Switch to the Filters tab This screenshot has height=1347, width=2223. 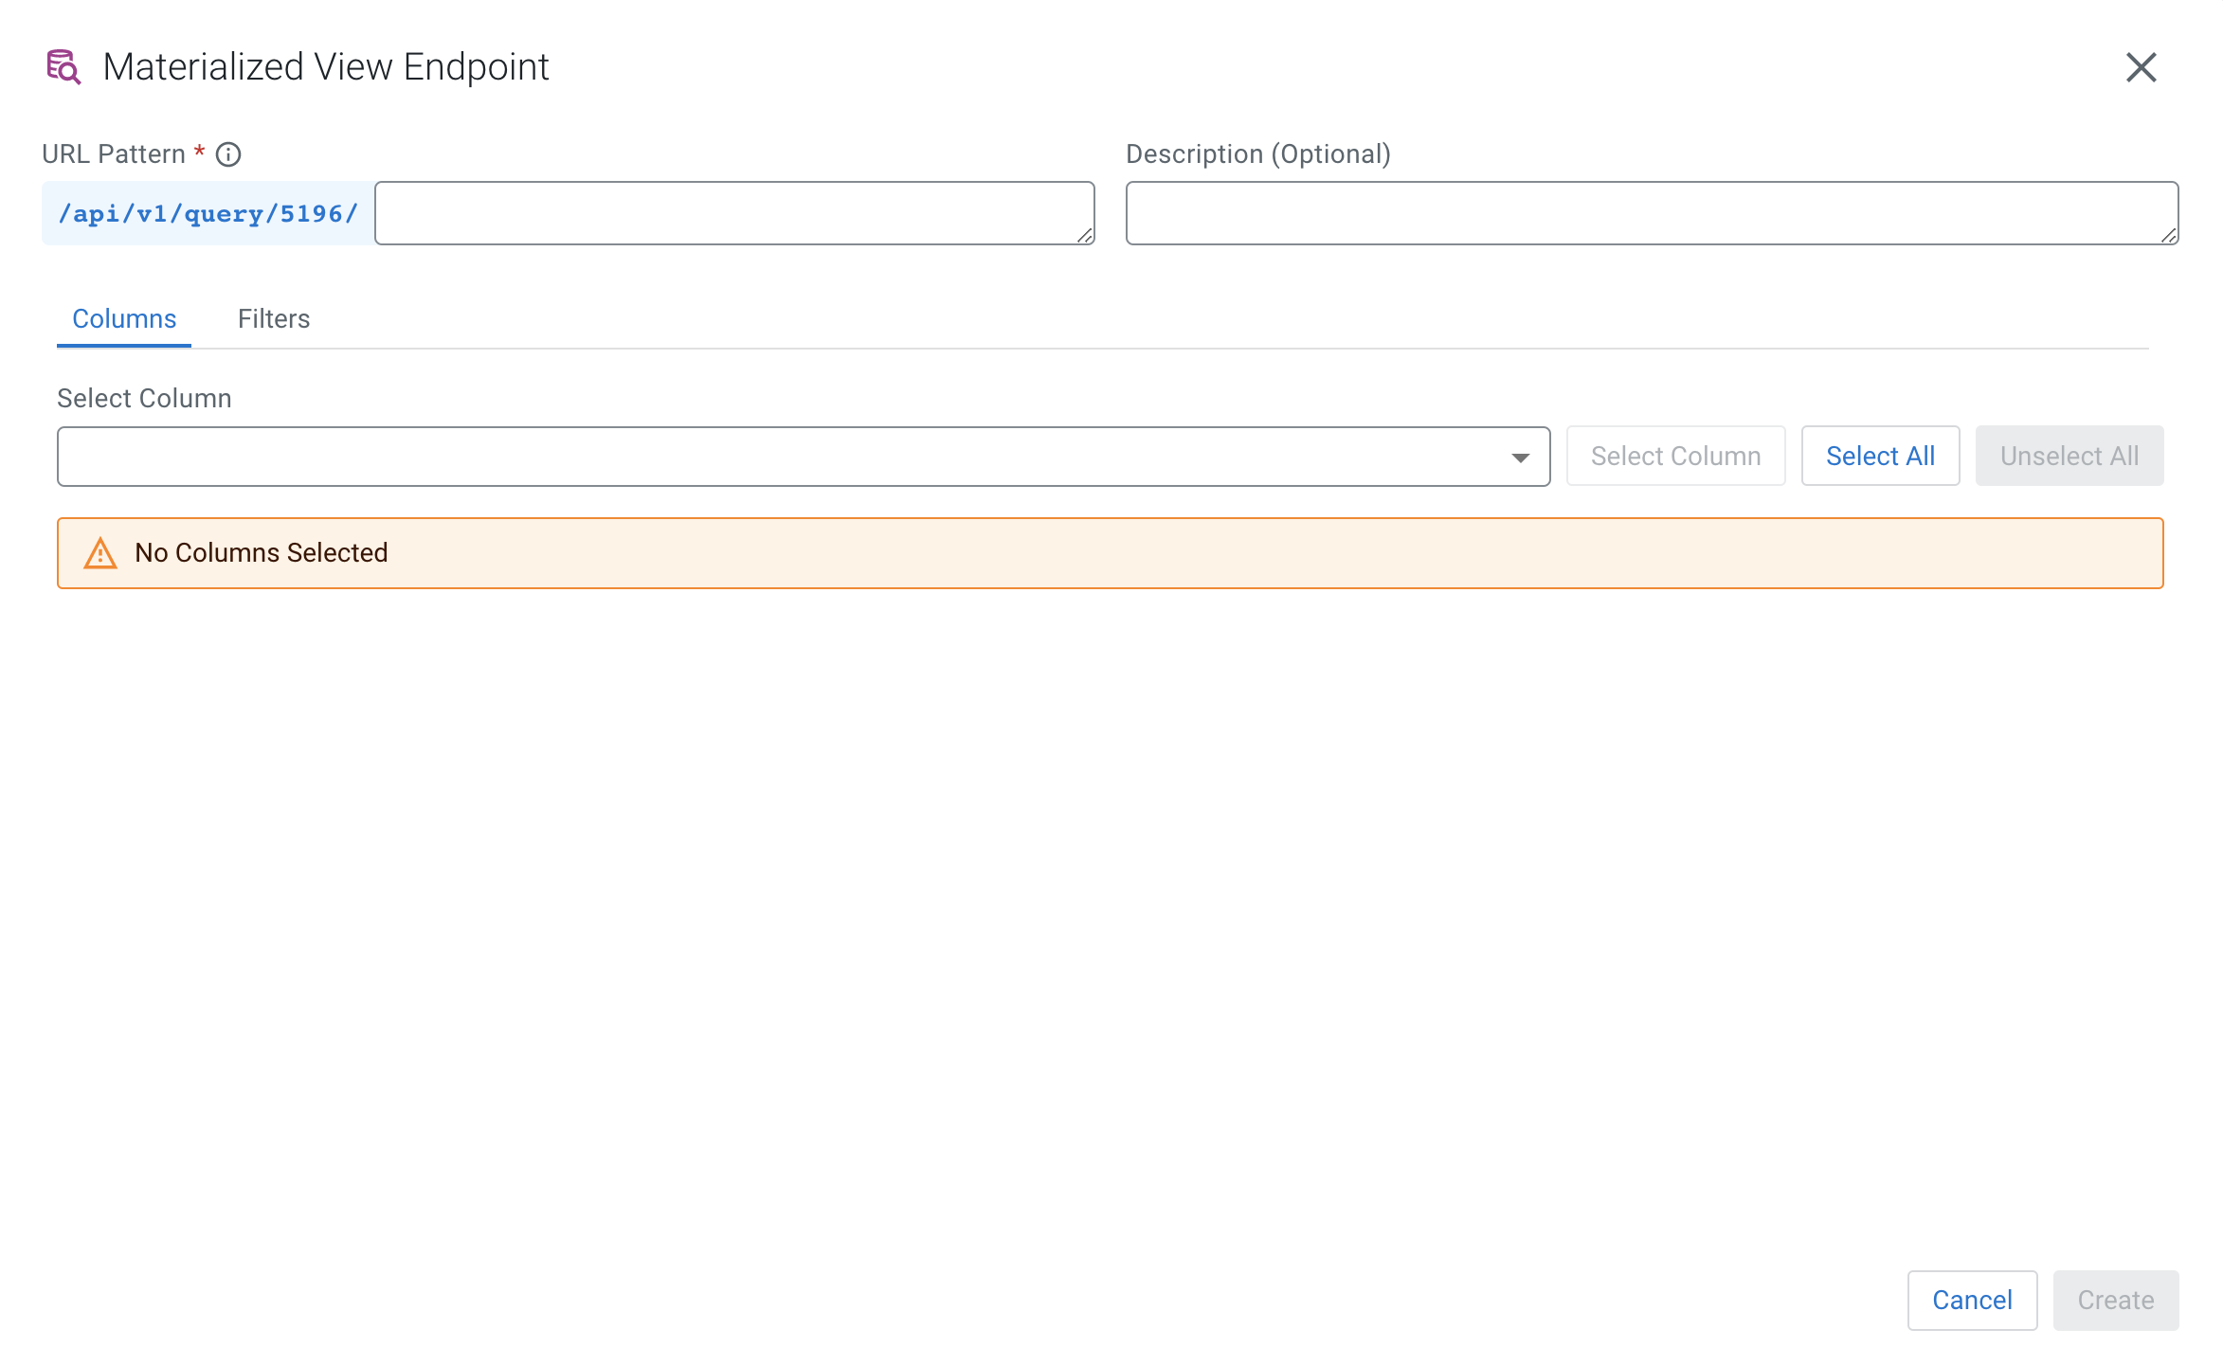pyautogui.click(x=274, y=319)
